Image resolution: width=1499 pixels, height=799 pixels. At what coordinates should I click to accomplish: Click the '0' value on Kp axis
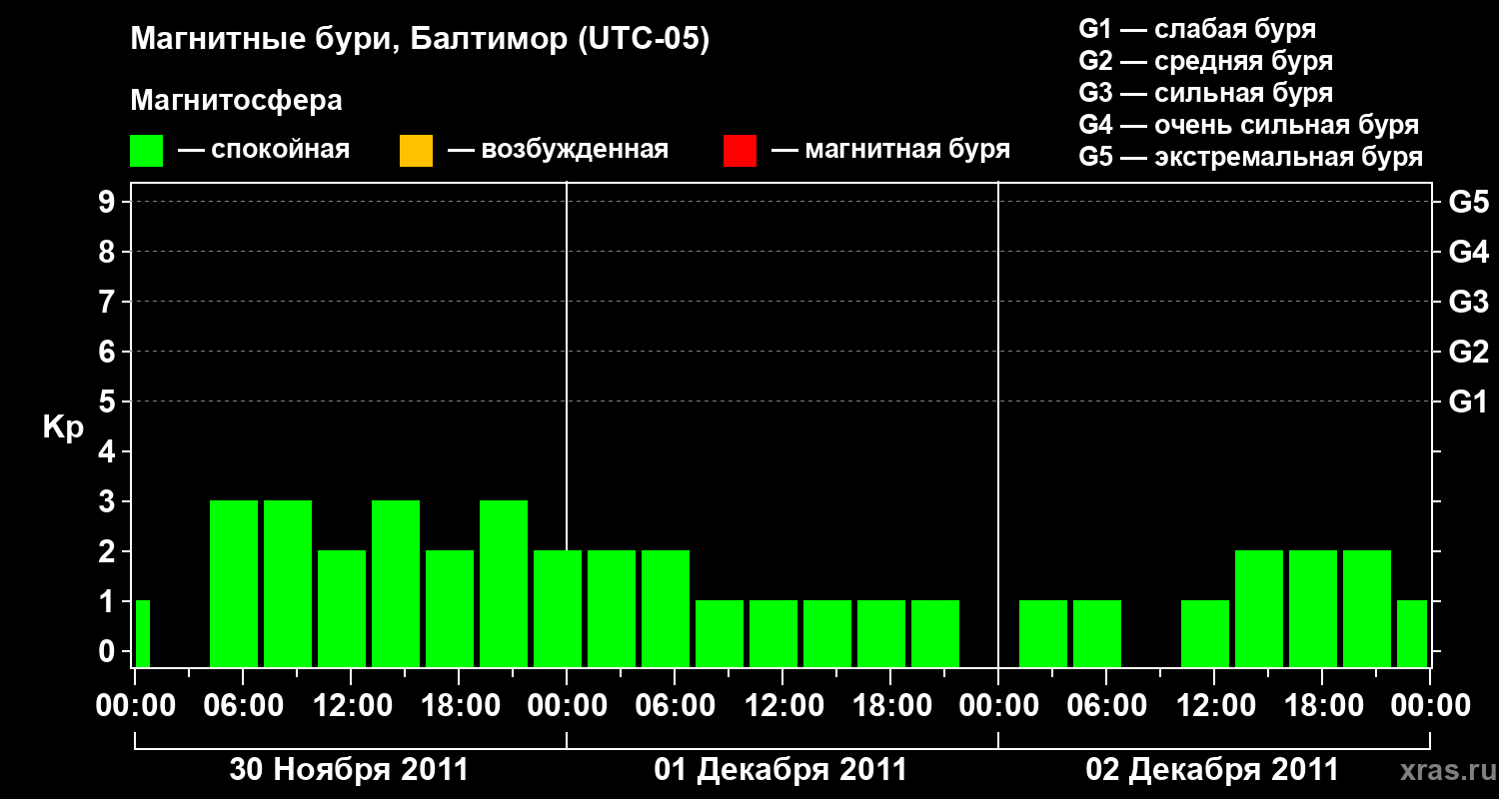[109, 651]
